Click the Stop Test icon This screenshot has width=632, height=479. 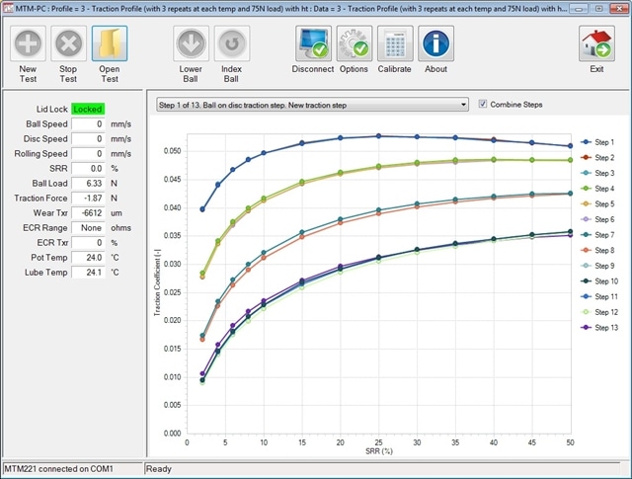tap(68, 43)
